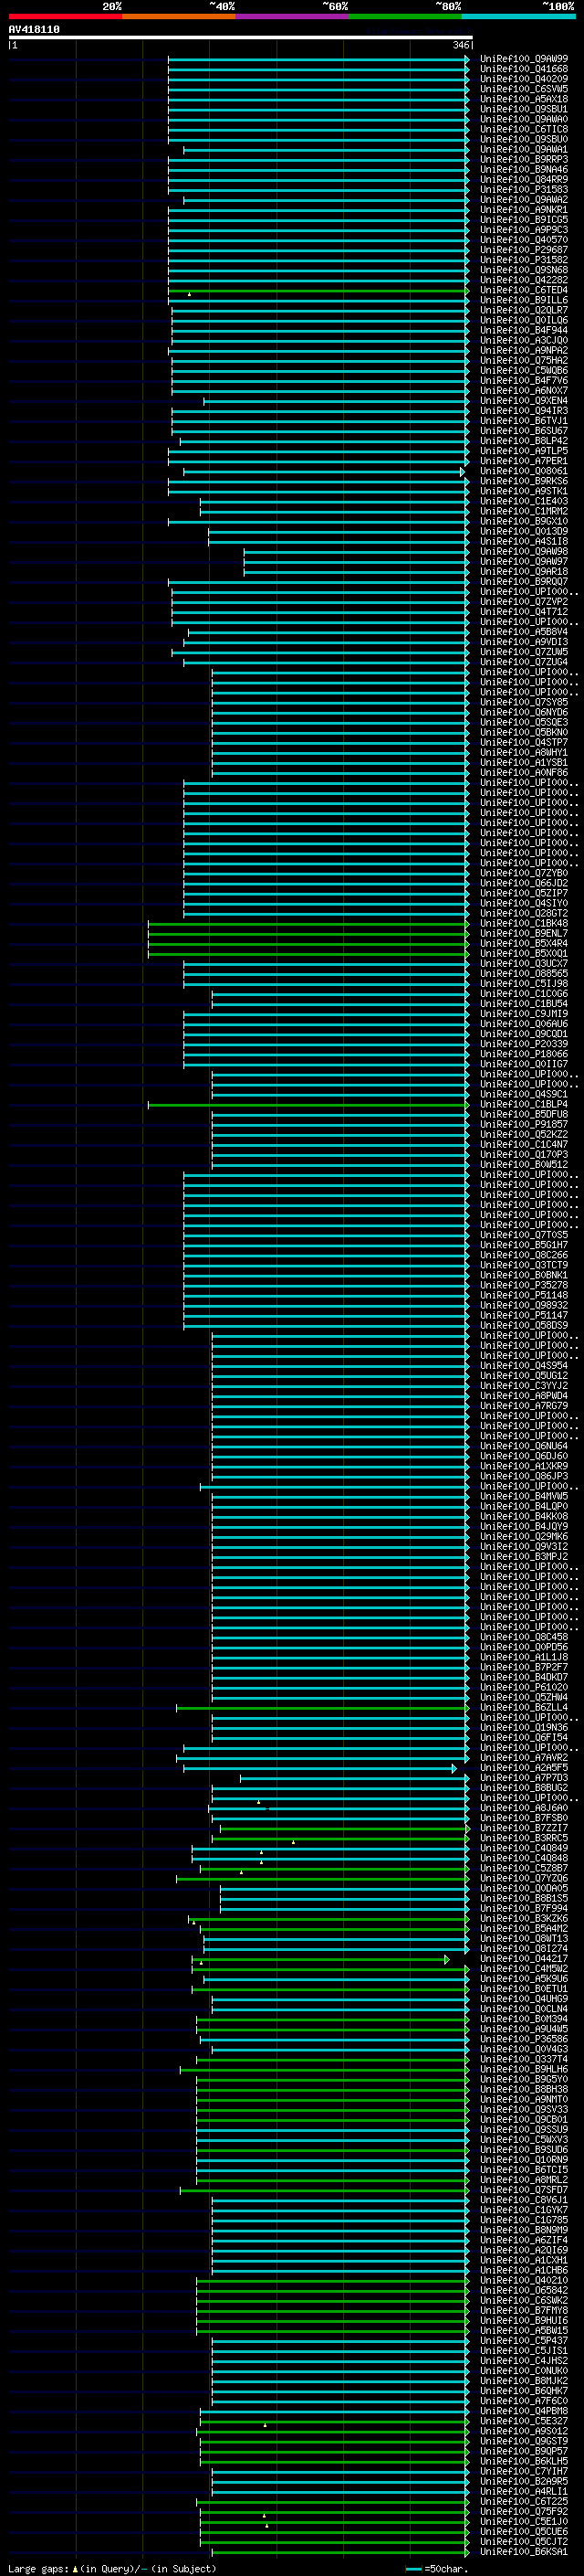Screen dimensions: 584x2576
Task: Select the query label AV418110
Action: (x=34, y=30)
